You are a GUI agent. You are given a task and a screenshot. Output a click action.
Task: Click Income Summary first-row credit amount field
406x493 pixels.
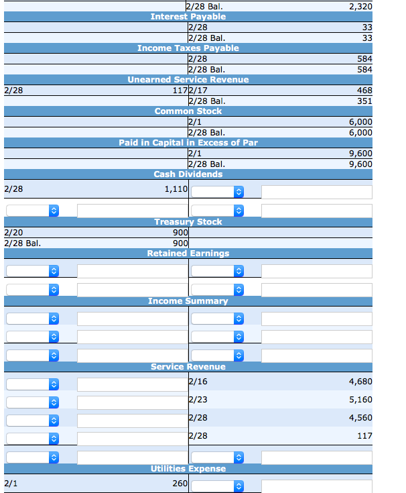coord(316,319)
